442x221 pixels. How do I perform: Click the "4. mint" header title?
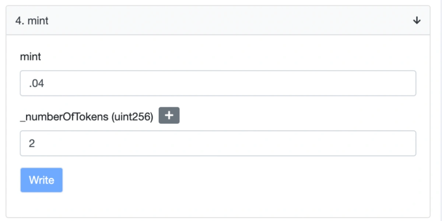point(32,21)
